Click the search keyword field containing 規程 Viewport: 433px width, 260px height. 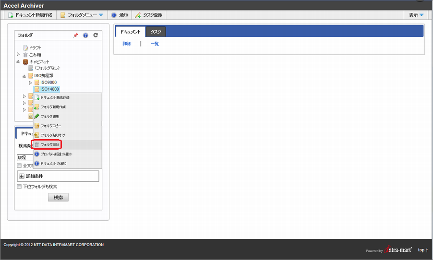tap(25, 158)
